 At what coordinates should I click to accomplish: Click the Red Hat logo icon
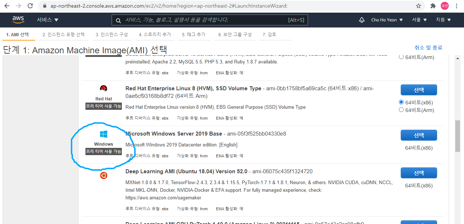click(x=104, y=88)
